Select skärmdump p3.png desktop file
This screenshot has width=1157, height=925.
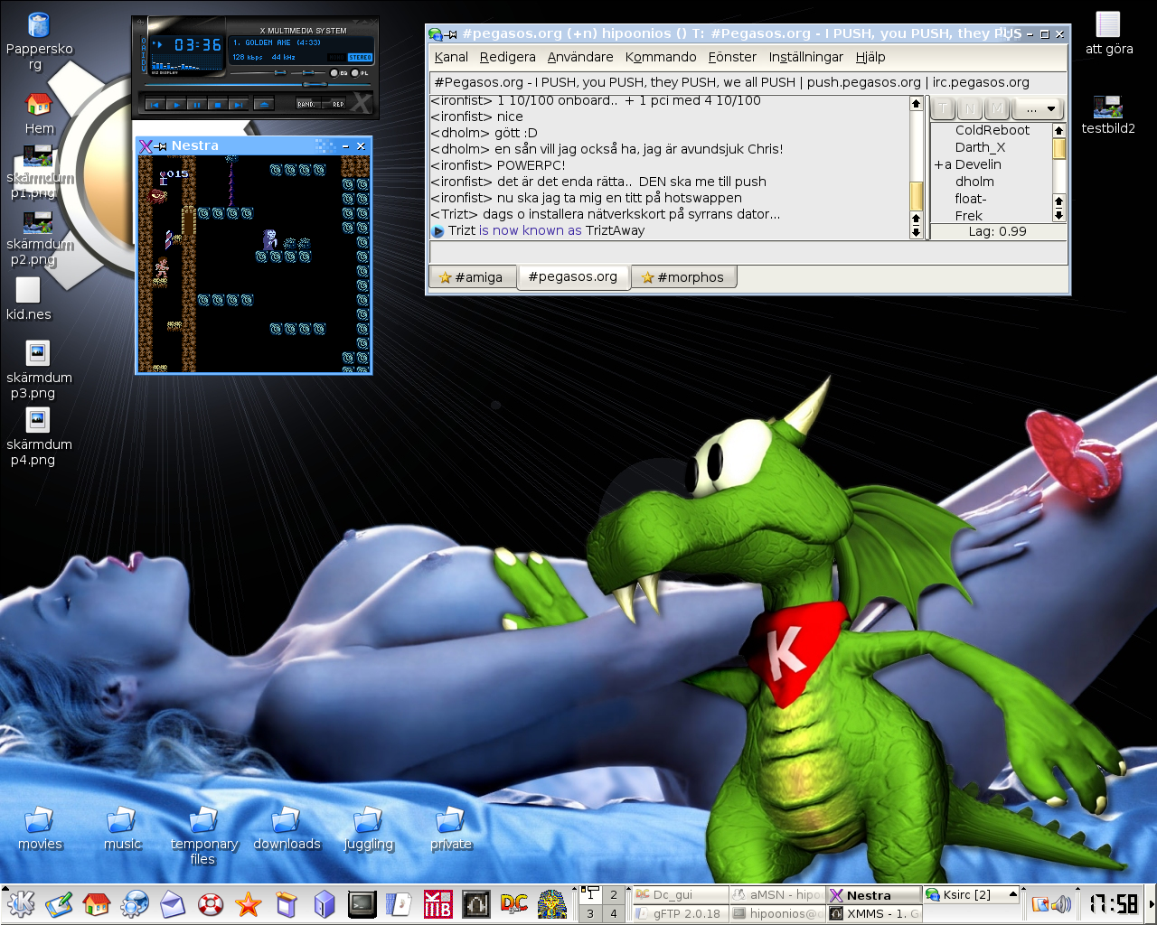(x=38, y=369)
